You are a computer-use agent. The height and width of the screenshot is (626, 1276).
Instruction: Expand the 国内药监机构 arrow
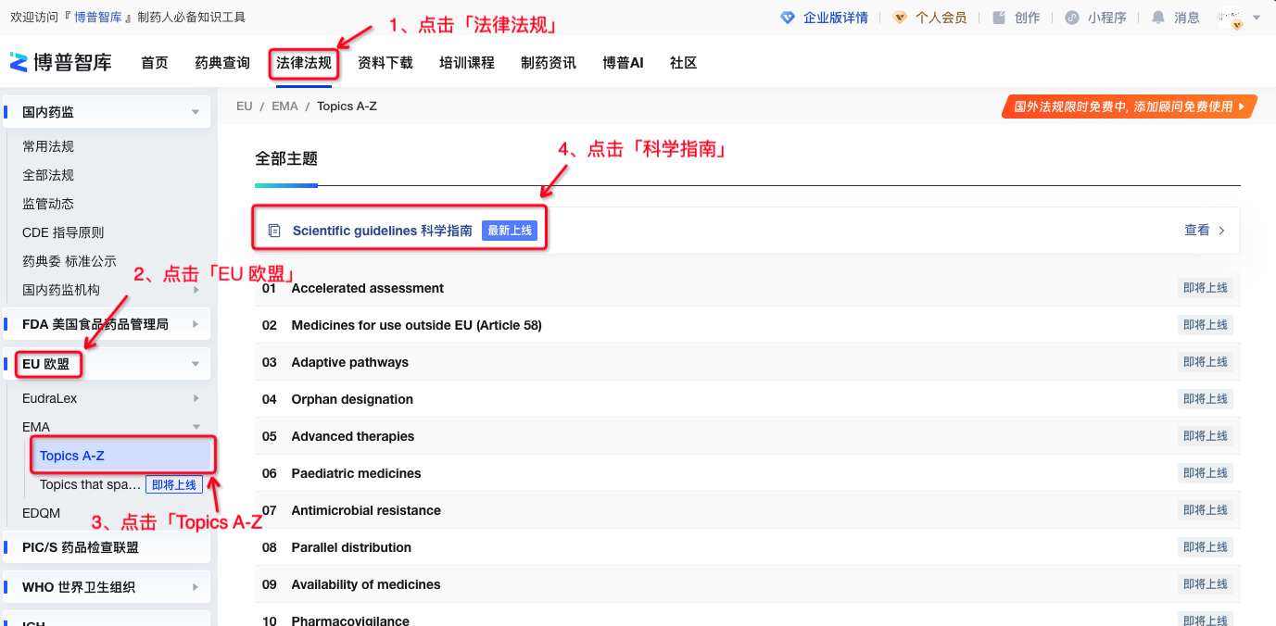(196, 290)
